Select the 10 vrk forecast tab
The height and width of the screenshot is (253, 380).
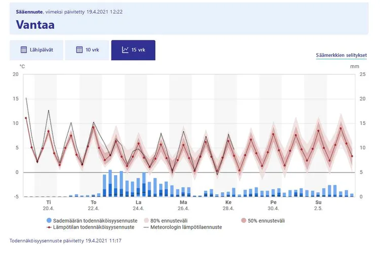point(87,50)
